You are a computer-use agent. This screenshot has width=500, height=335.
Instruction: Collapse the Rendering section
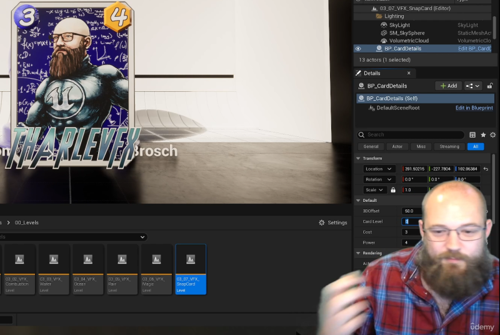pos(358,253)
